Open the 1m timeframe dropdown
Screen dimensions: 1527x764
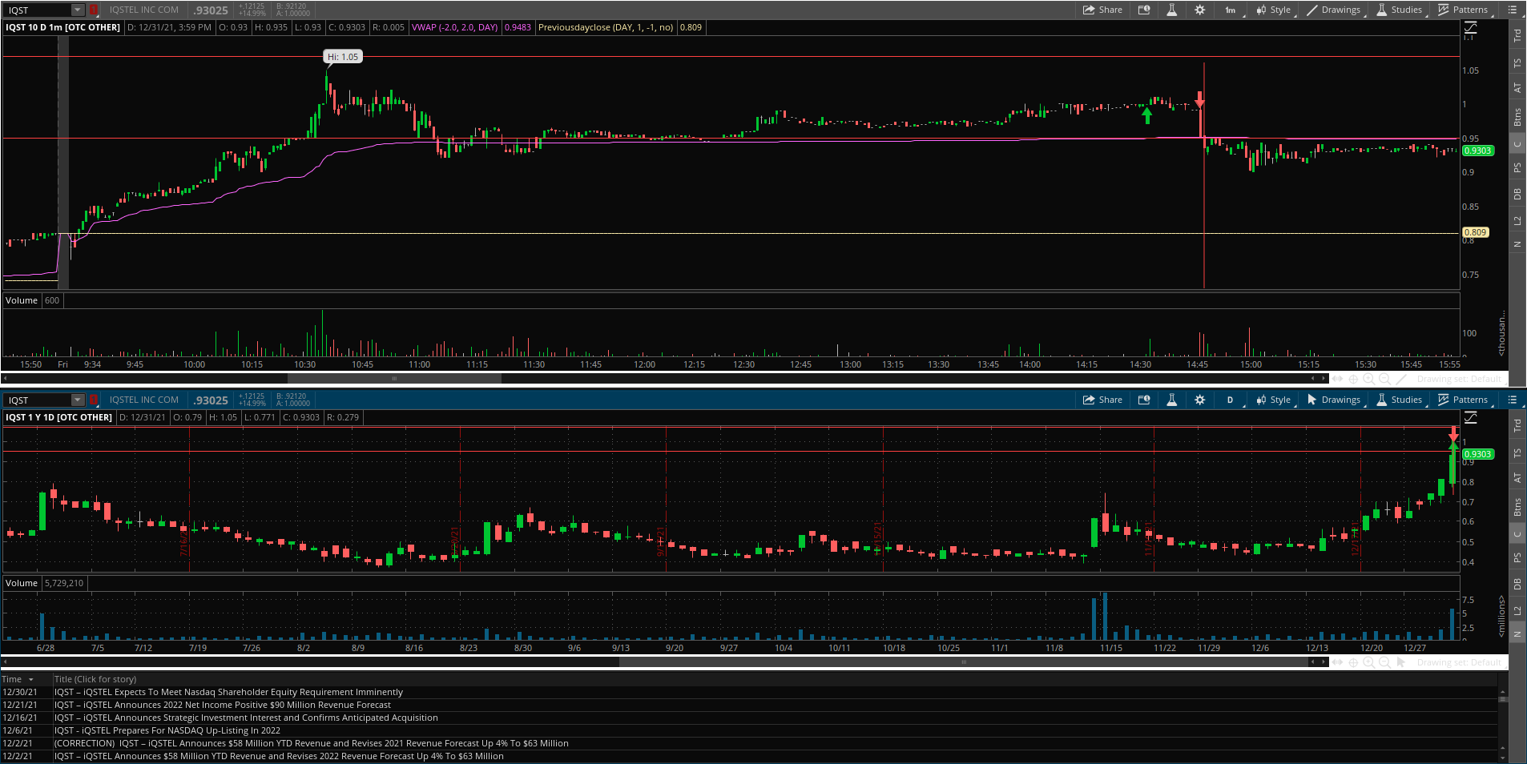(x=1231, y=10)
